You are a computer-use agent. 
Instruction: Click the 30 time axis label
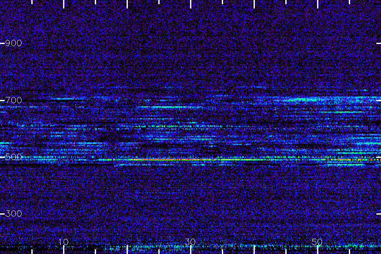190,242
